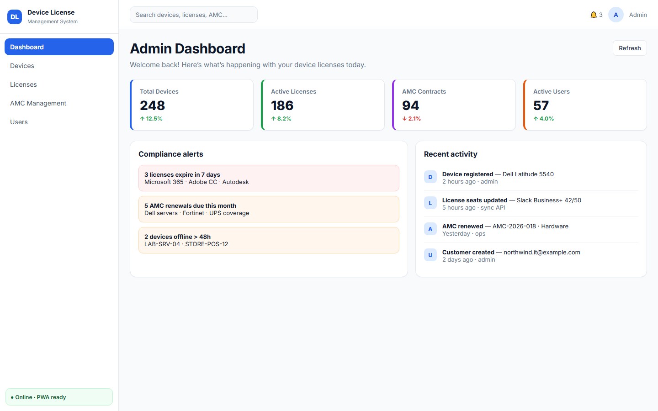Click '2 hours ago · admin' timestamp
The image size is (658, 411).
[x=470, y=181]
